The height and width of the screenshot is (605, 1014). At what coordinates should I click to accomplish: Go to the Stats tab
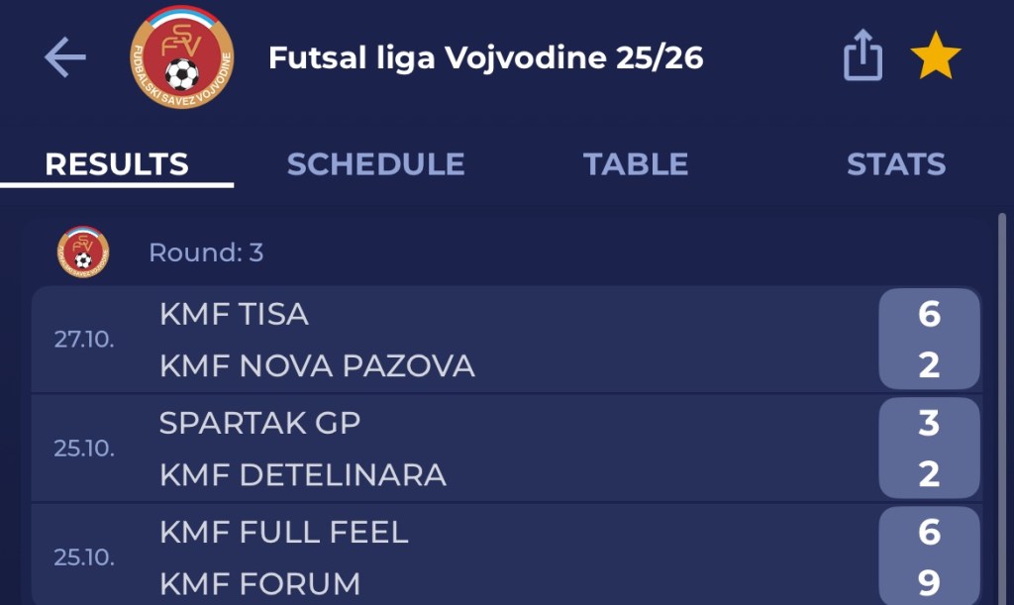click(x=895, y=164)
